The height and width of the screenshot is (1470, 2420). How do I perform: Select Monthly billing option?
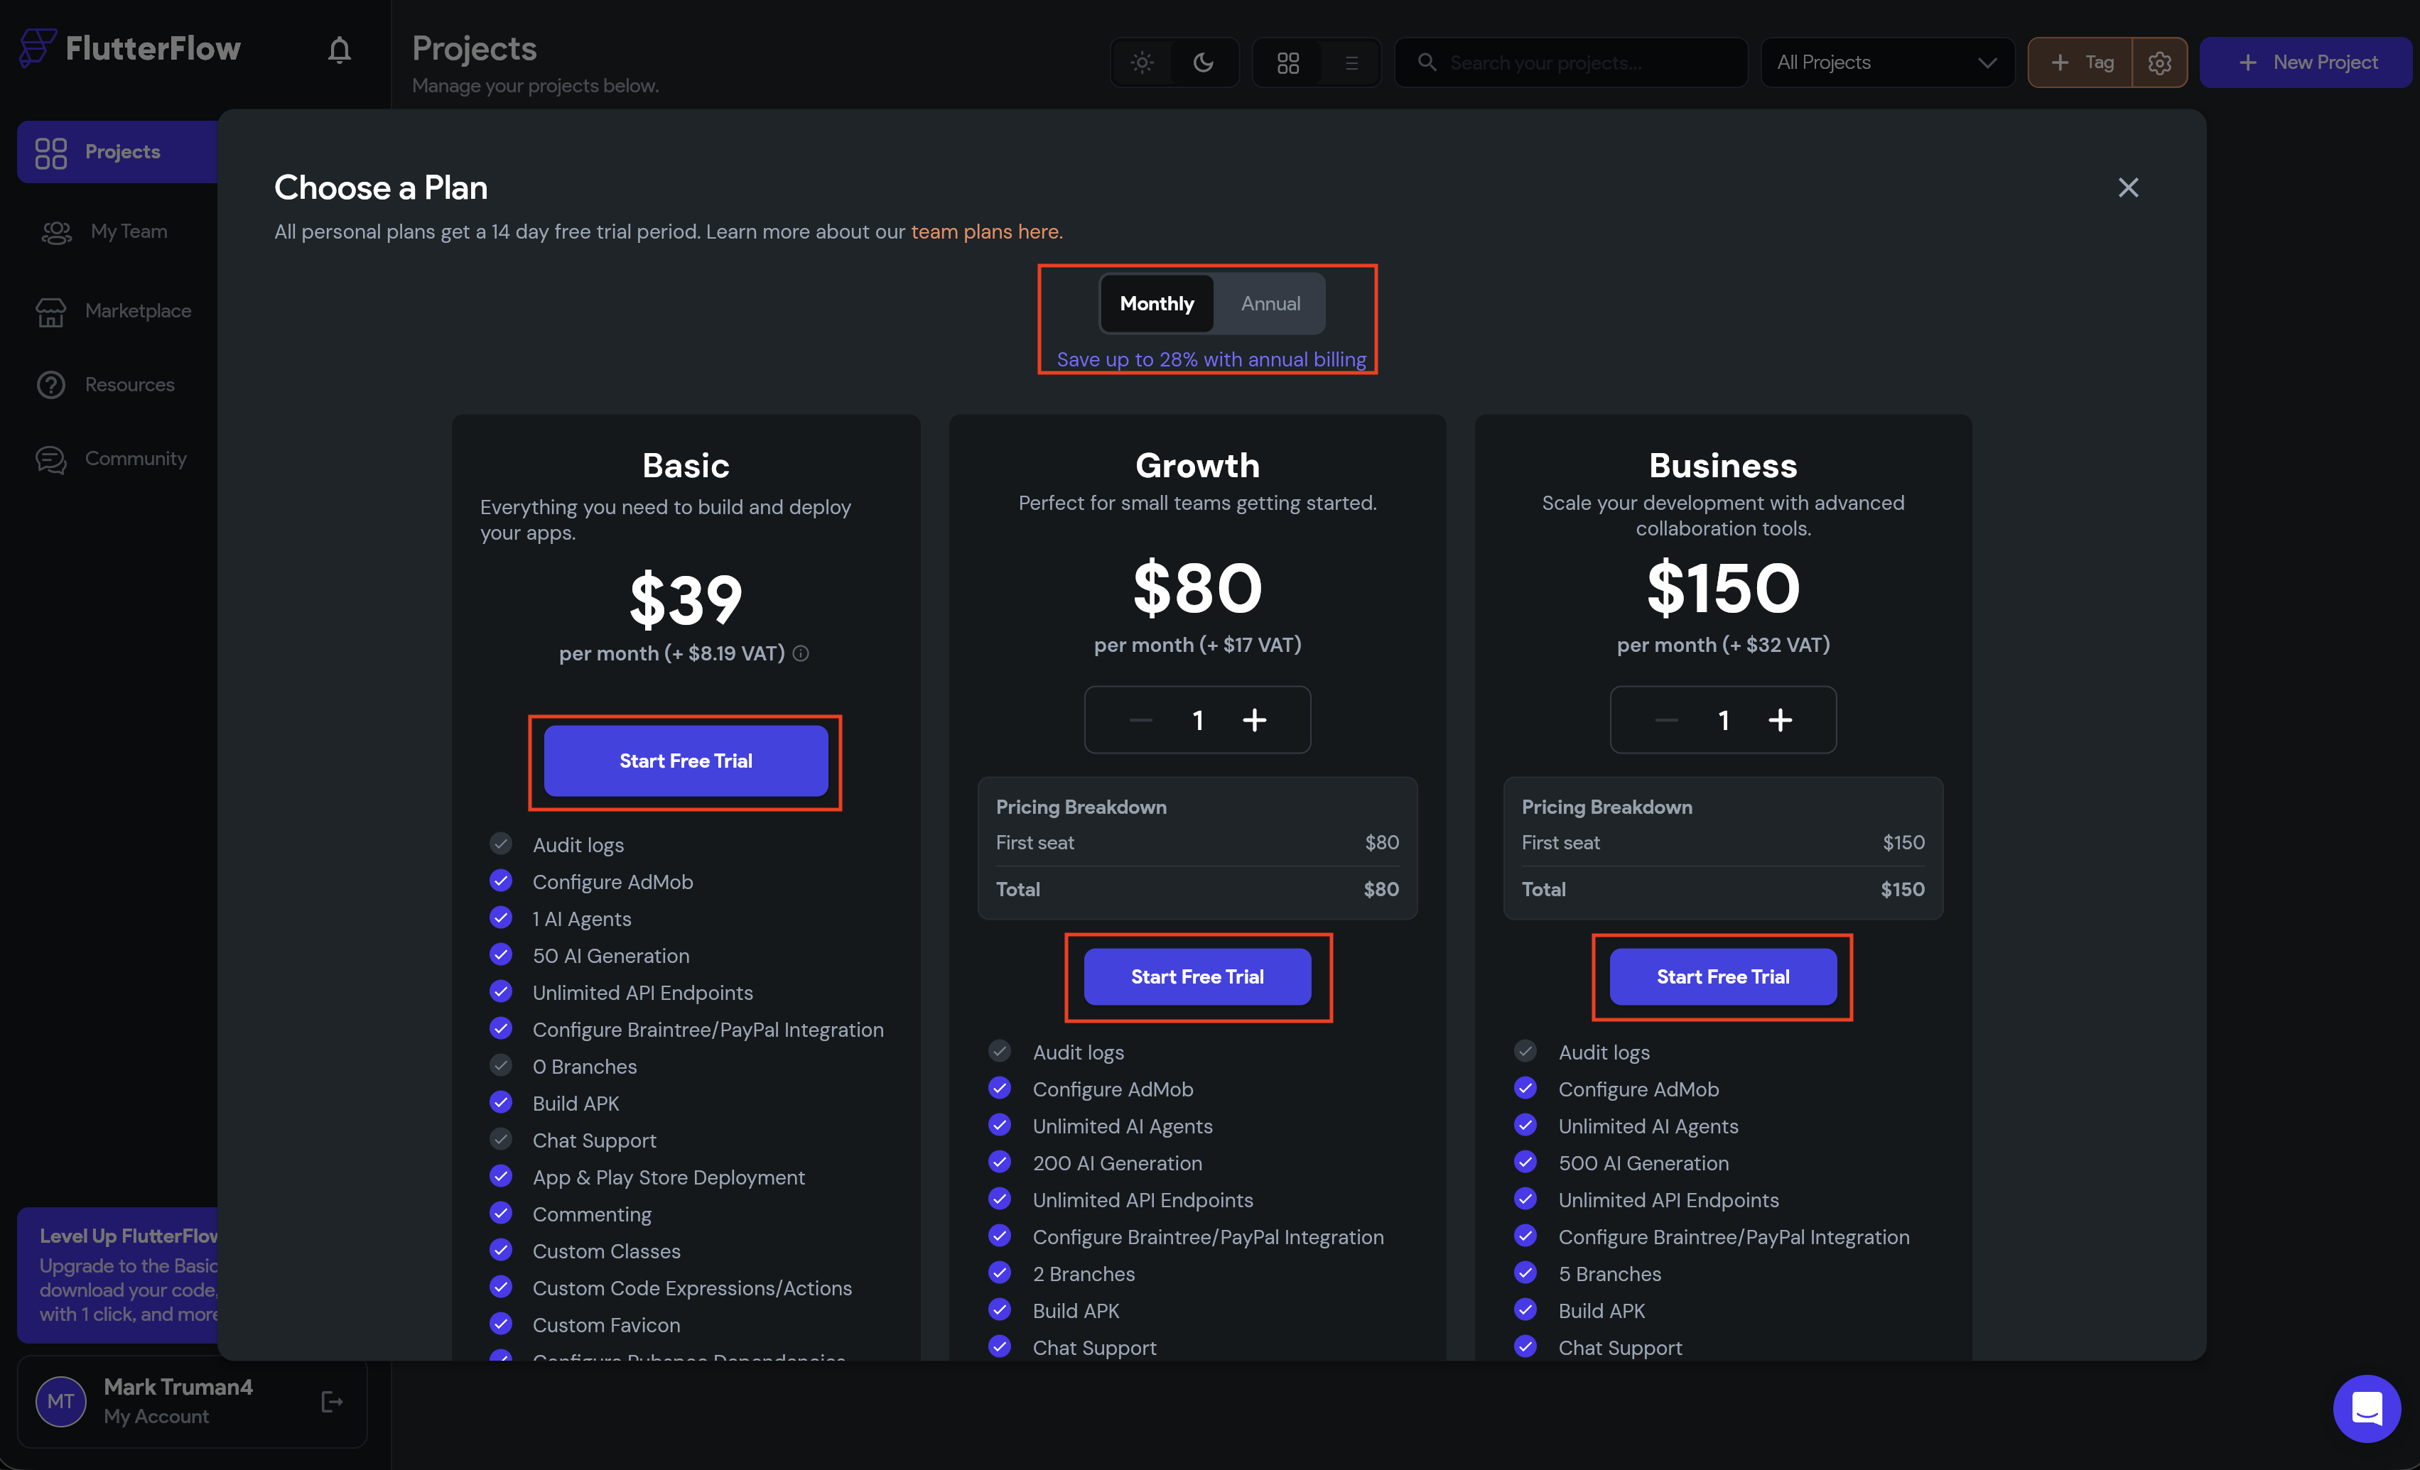tap(1156, 303)
